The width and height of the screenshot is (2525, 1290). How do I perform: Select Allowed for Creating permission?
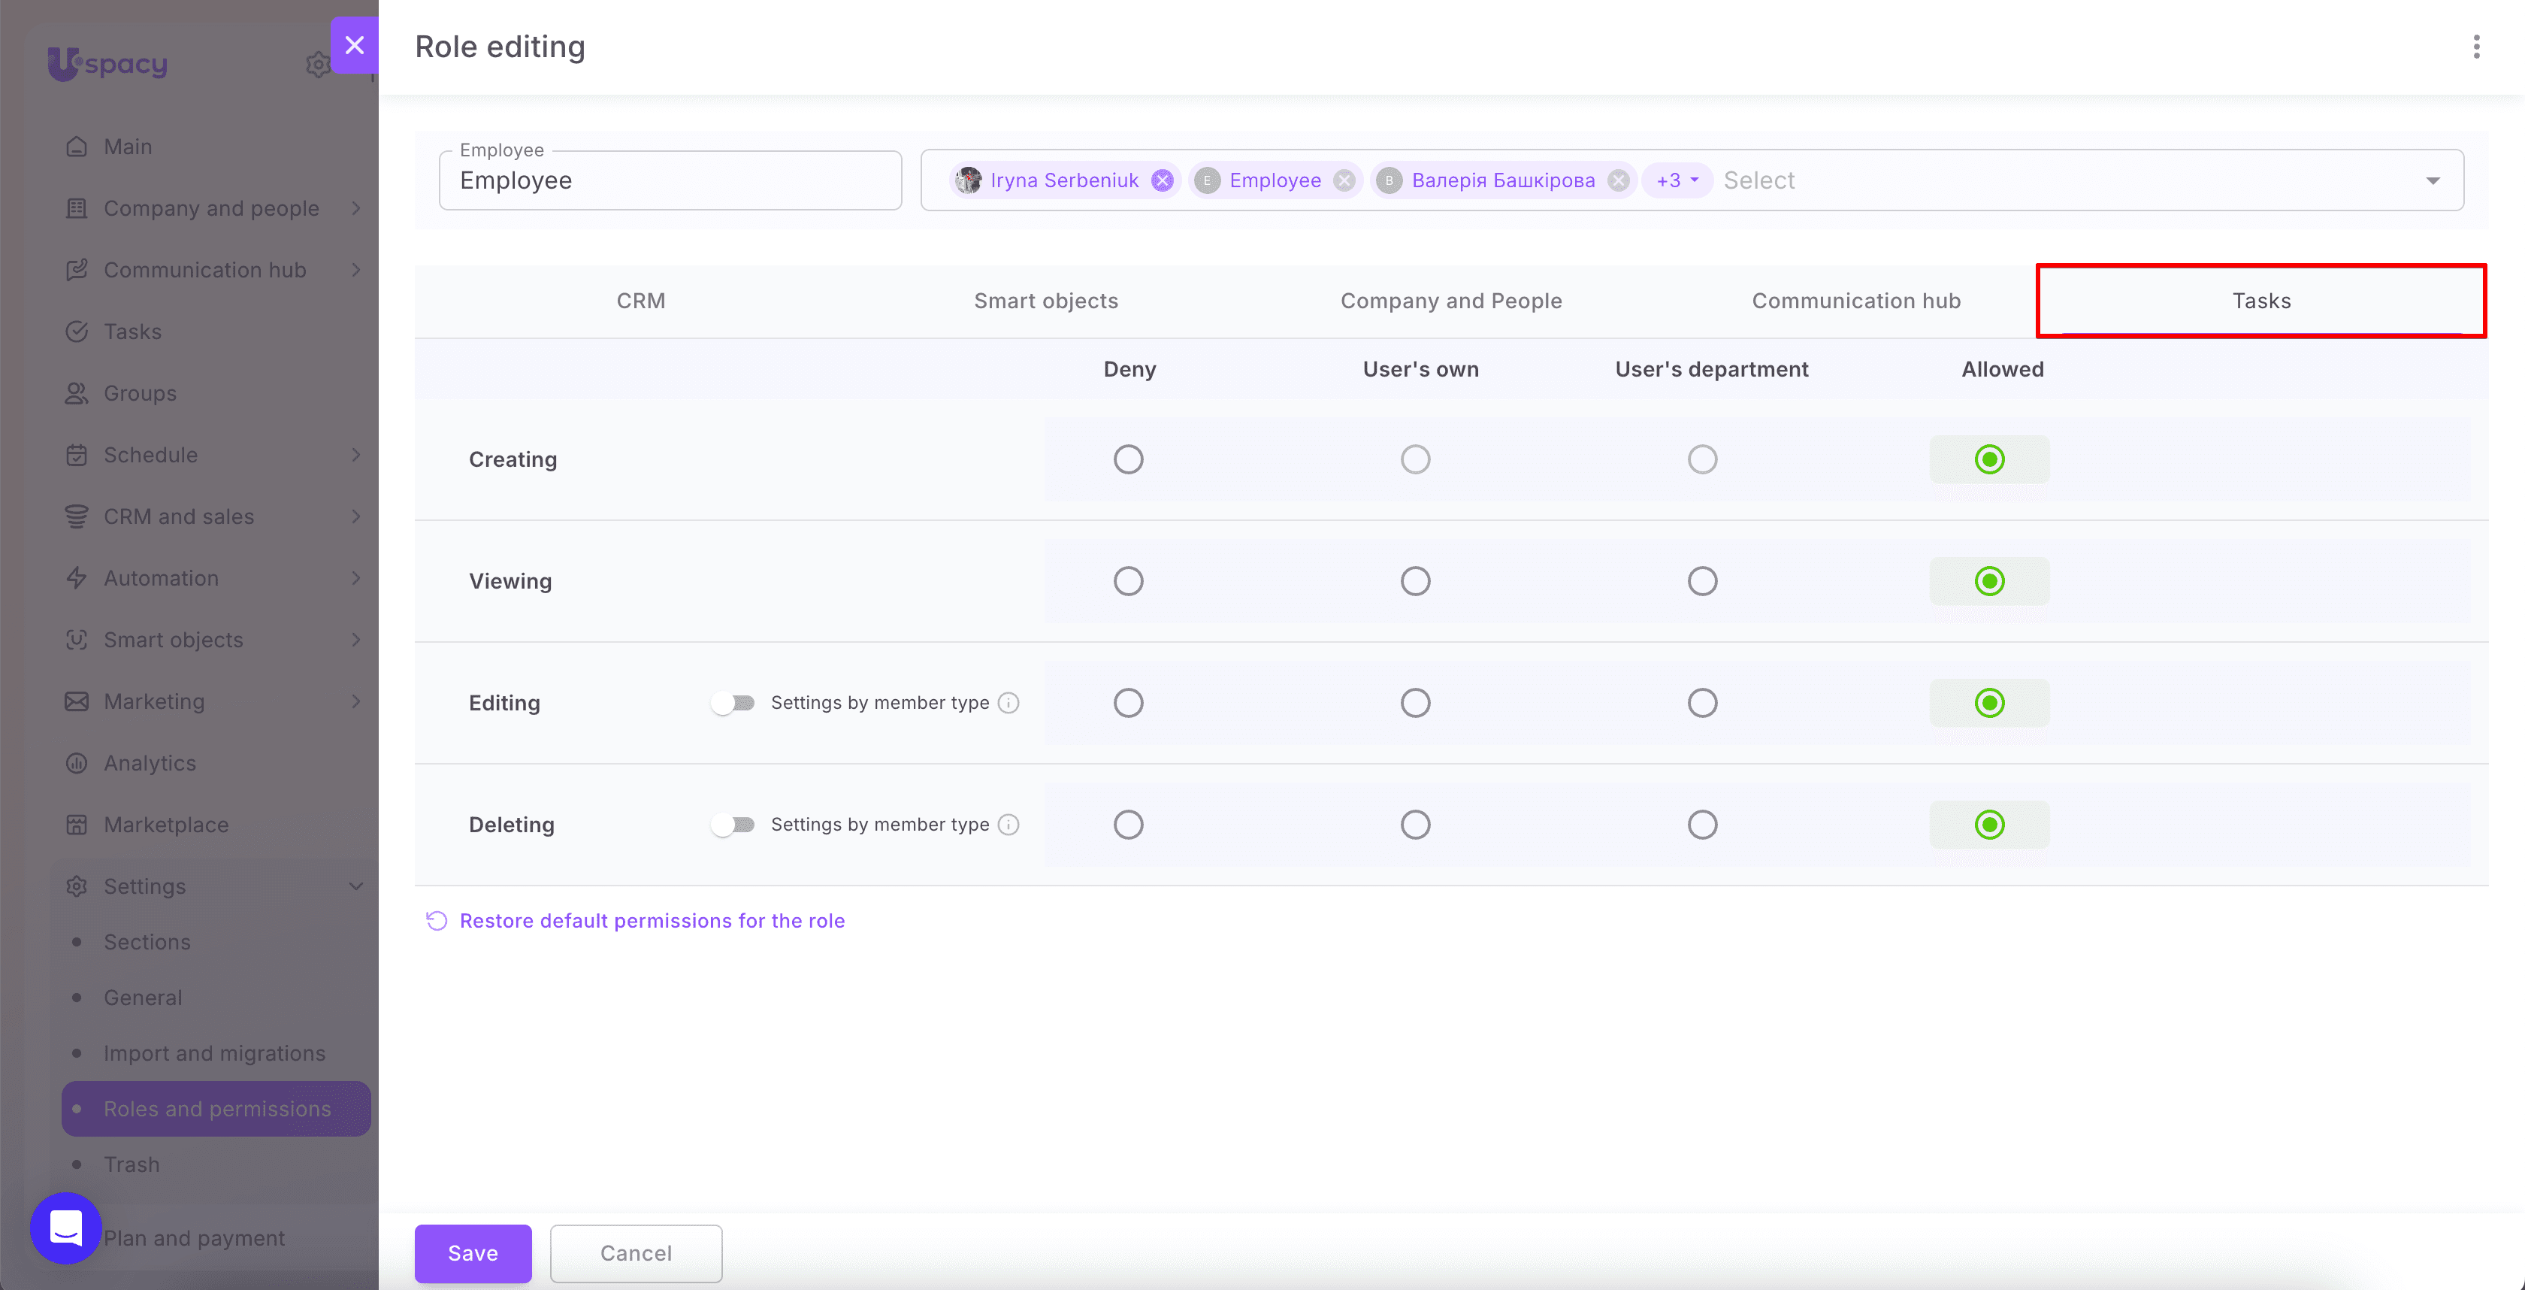(1990, 459)
